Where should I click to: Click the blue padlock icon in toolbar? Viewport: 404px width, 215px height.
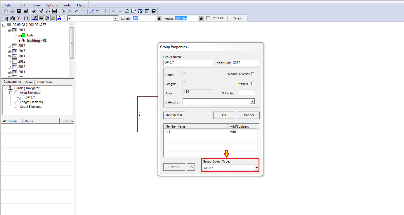[x=59, y=18]
